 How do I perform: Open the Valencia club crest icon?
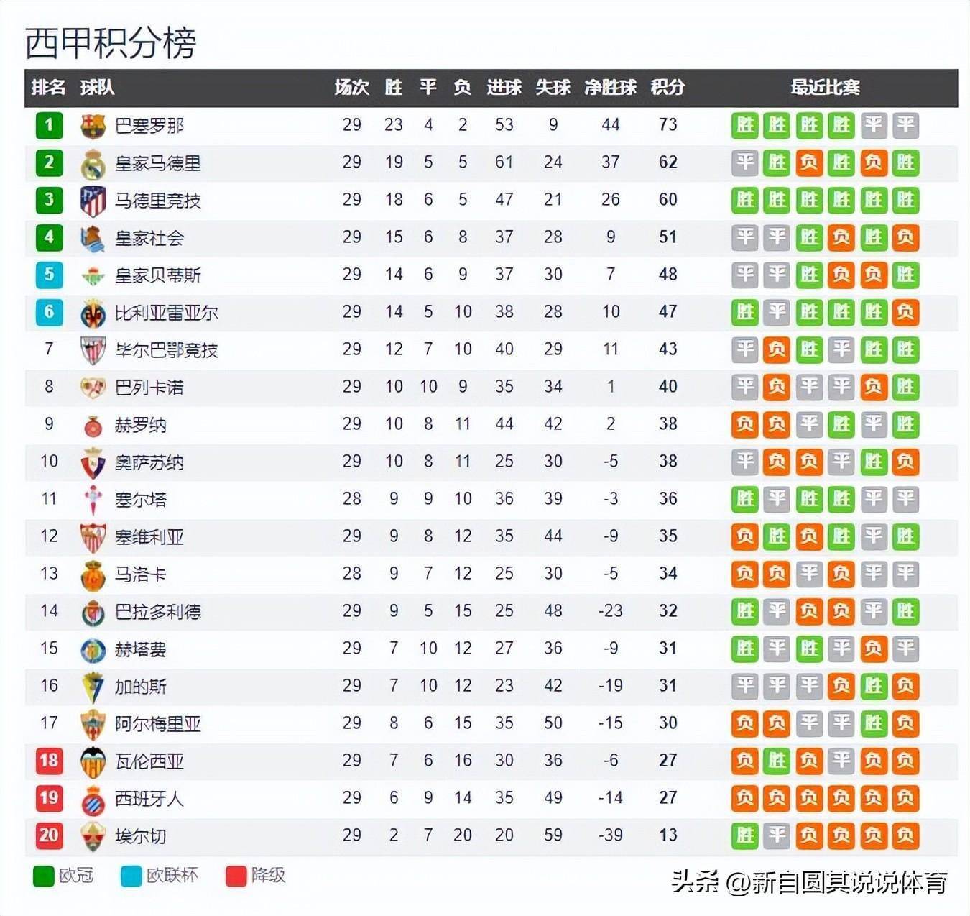click(x=93, y=761)
